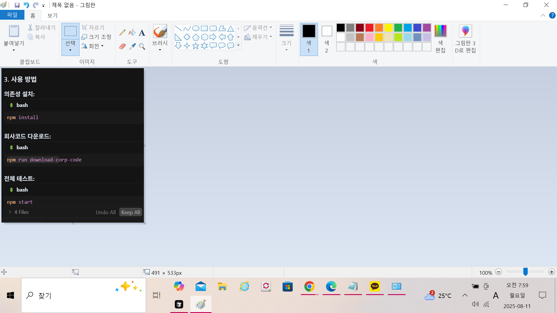This screenshot has width=557, height=313.
Task: Click the zoom level slider handle
Action: click(525, 272)
